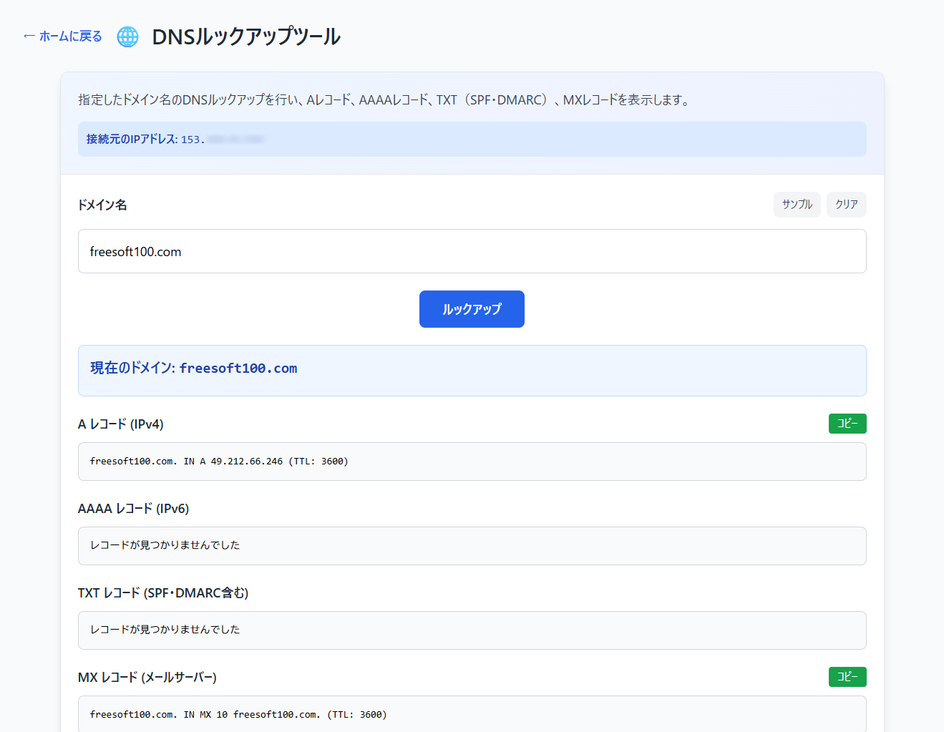Click the AAAA レコード (IPv6) heading
This screenshot has width=944, height=732.
point(133,509)
